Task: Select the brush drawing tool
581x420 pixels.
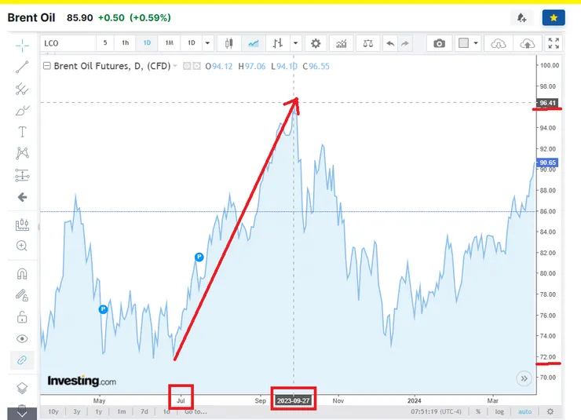Action: pyautogui.click(x=22, y=111)
